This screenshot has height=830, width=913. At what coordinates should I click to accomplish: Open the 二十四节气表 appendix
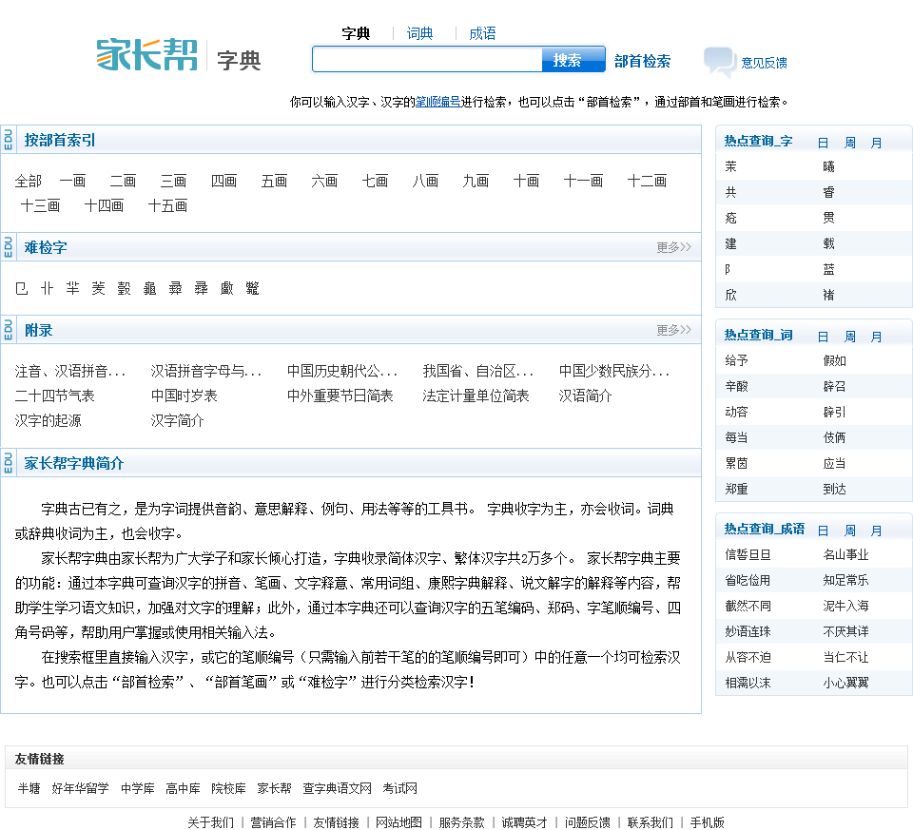point(55,396)
